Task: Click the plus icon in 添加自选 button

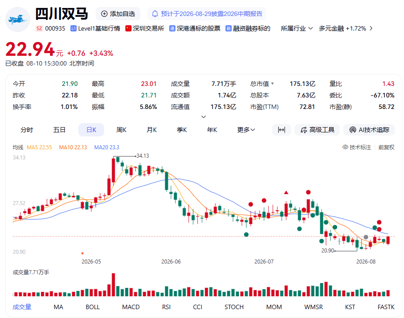Action: point(104,14)
